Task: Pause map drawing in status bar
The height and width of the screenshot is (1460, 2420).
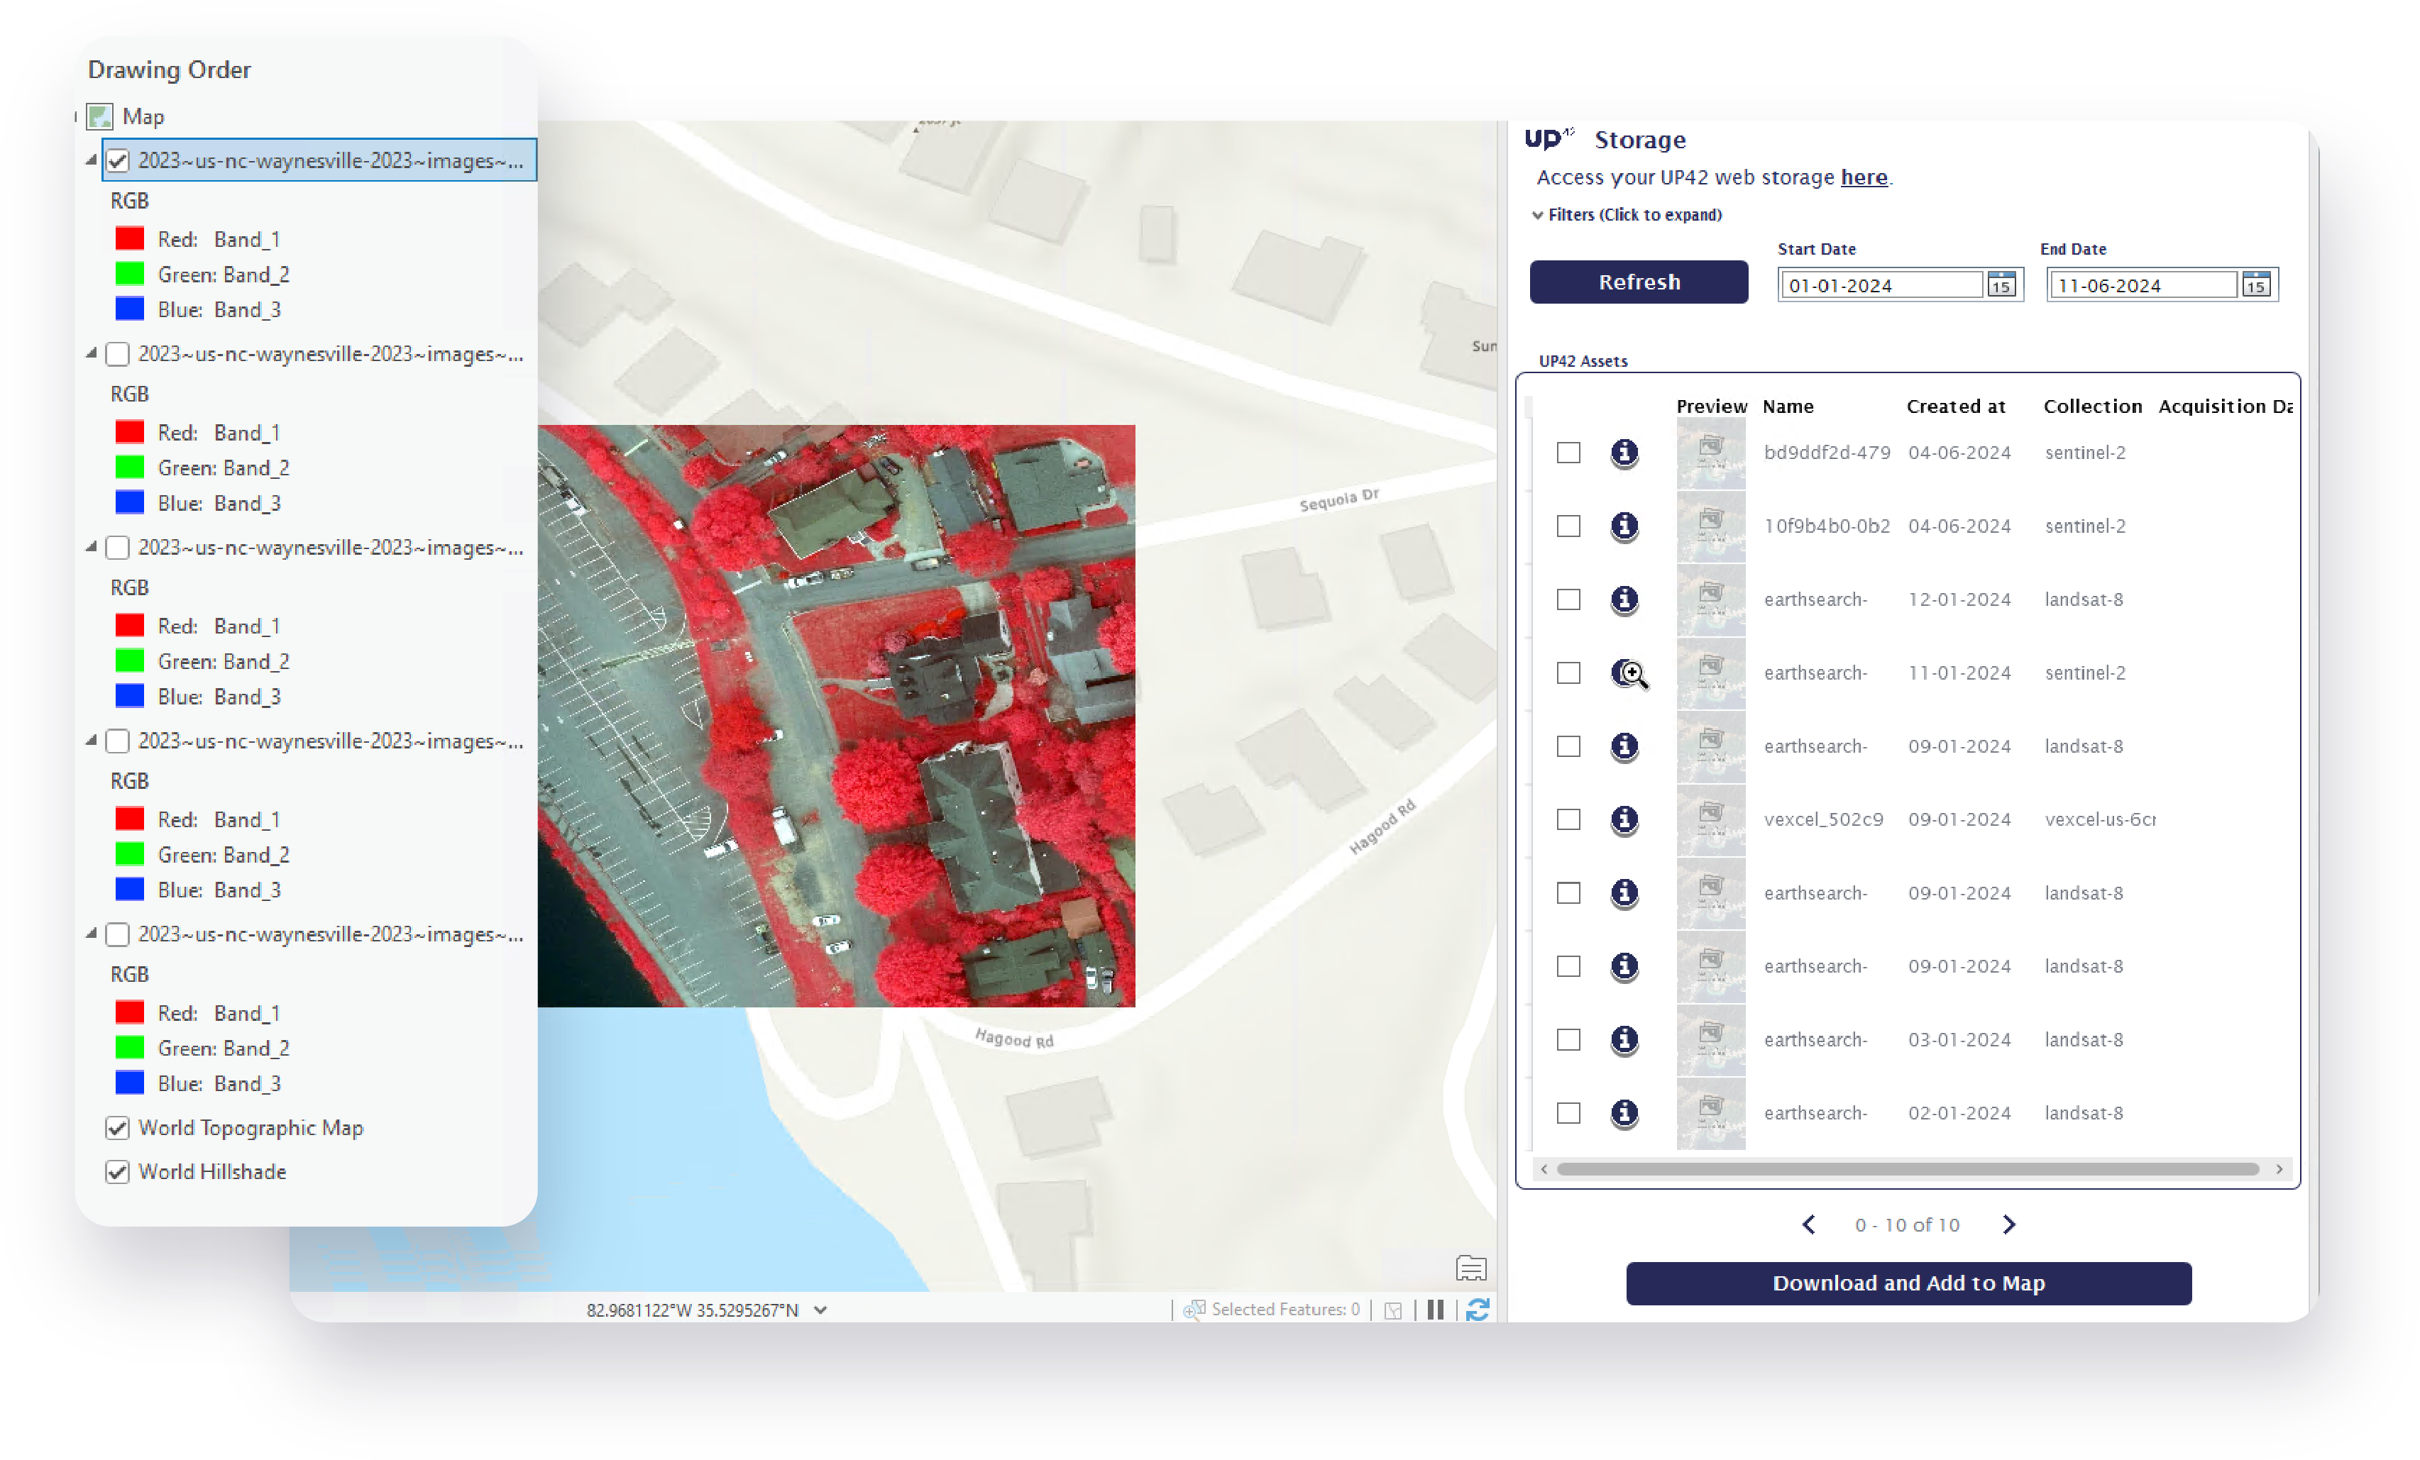Action: pyautogui.click(x=1435, y=1309)
